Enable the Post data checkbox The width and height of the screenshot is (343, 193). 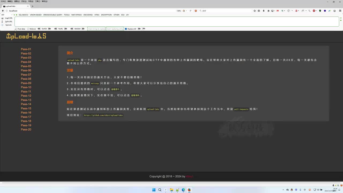(16, 29)
